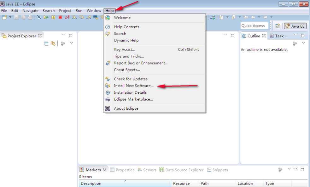This screenshot has width=310, height=187.
Task: Sort Markers by Description column header
Action: click(x=125, y=184)
